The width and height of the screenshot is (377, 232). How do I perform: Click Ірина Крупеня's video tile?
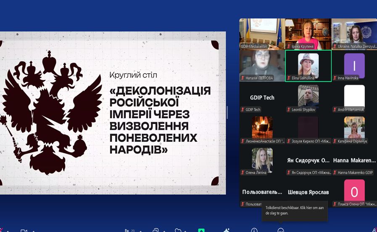coord(308,34)
